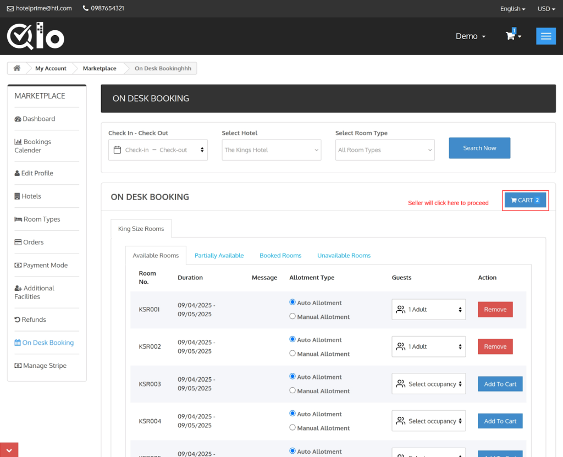The width and height of the screenshot is (563, 457).
Task: Click My Account breadcrumb link
Action: (x=51, y=68)
